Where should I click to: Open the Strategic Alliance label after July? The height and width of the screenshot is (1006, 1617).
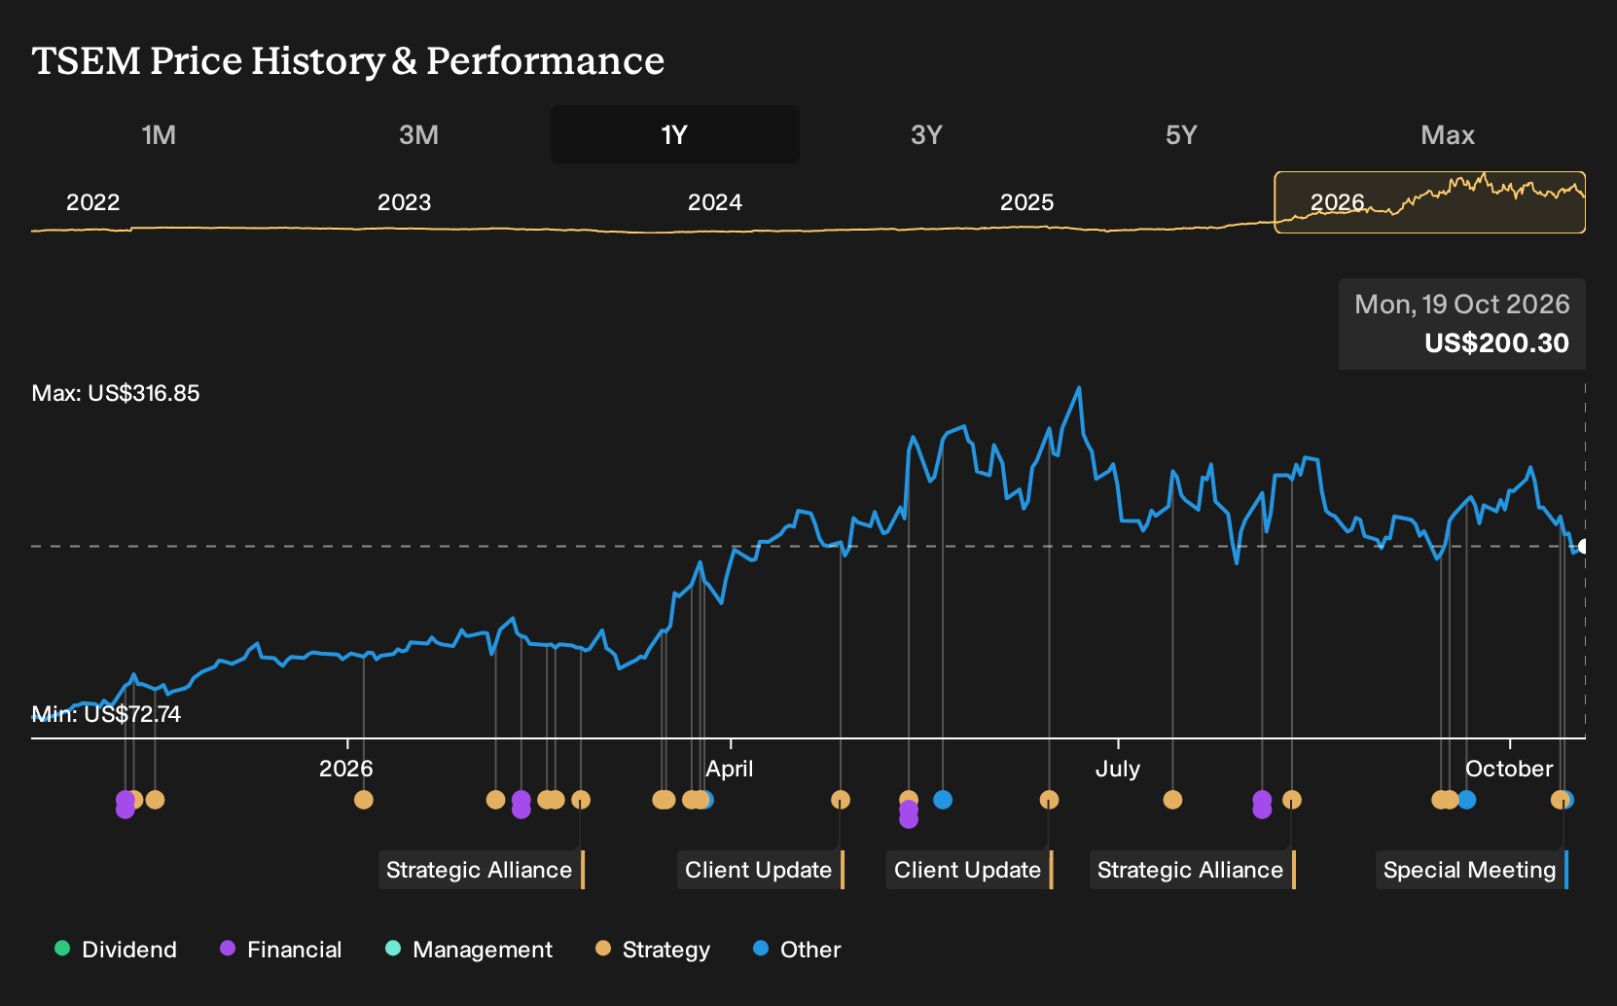coord(1191,870)
